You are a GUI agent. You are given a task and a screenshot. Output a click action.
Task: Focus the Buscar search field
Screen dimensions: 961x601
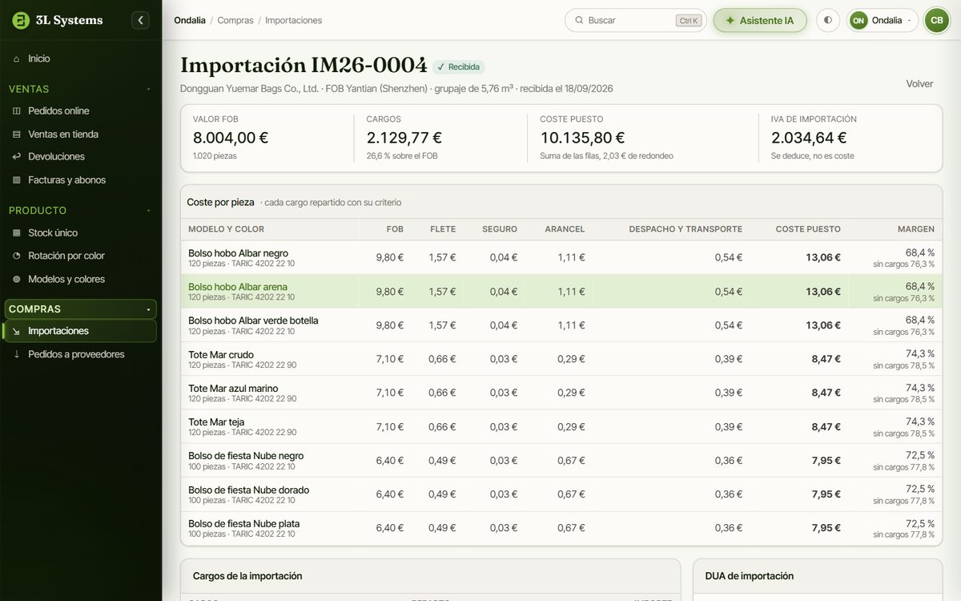pos(635,20)
